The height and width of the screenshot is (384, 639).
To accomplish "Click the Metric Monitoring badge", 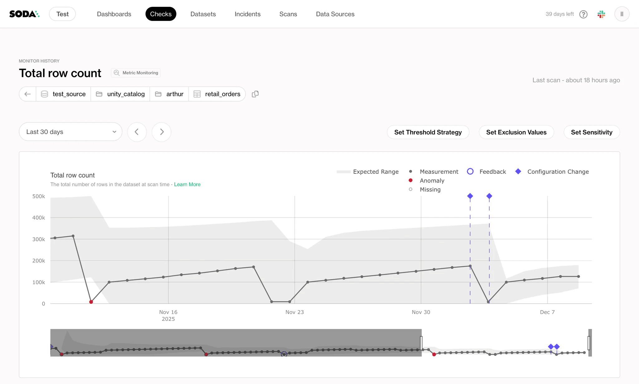I will [136, 73].
